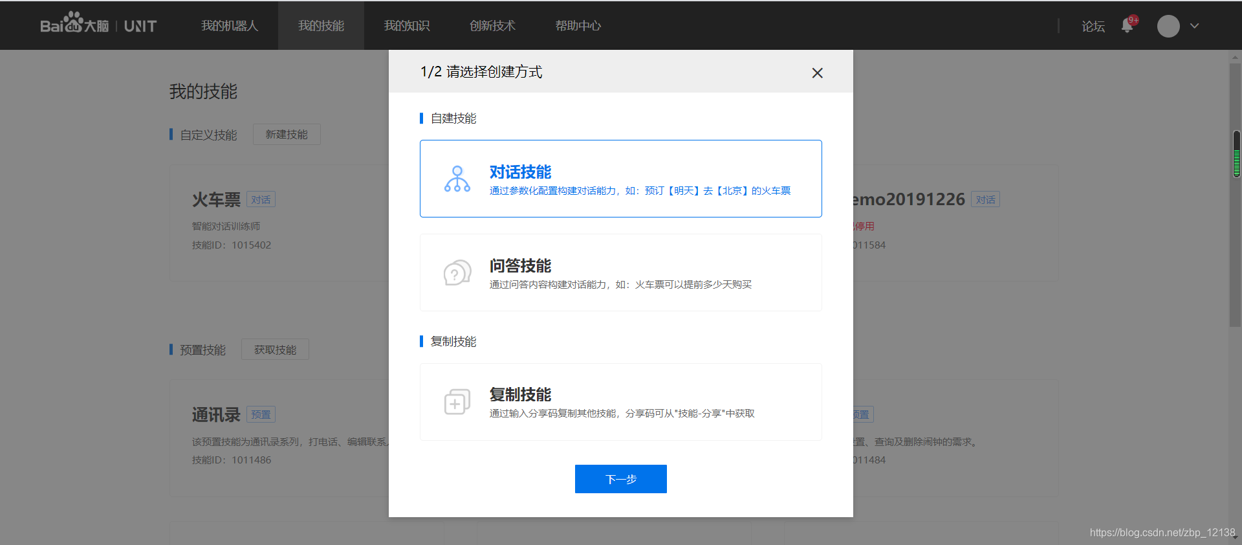The height and width of the screenshot is (545, 1242).
Task: Select the 复制技能 option card
Action: pos(621,402)
